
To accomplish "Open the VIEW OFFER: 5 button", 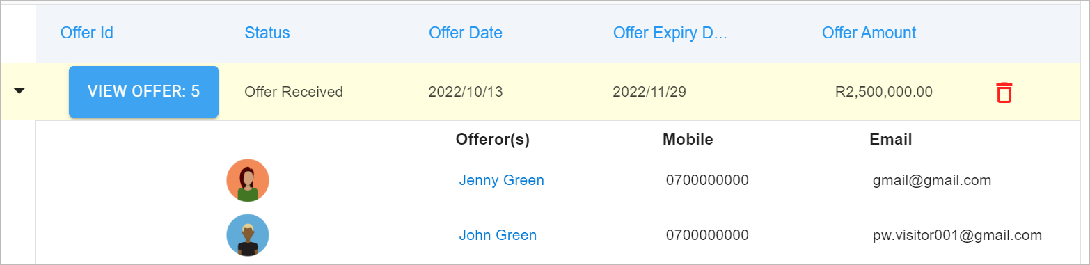I will tap(143, 92).
